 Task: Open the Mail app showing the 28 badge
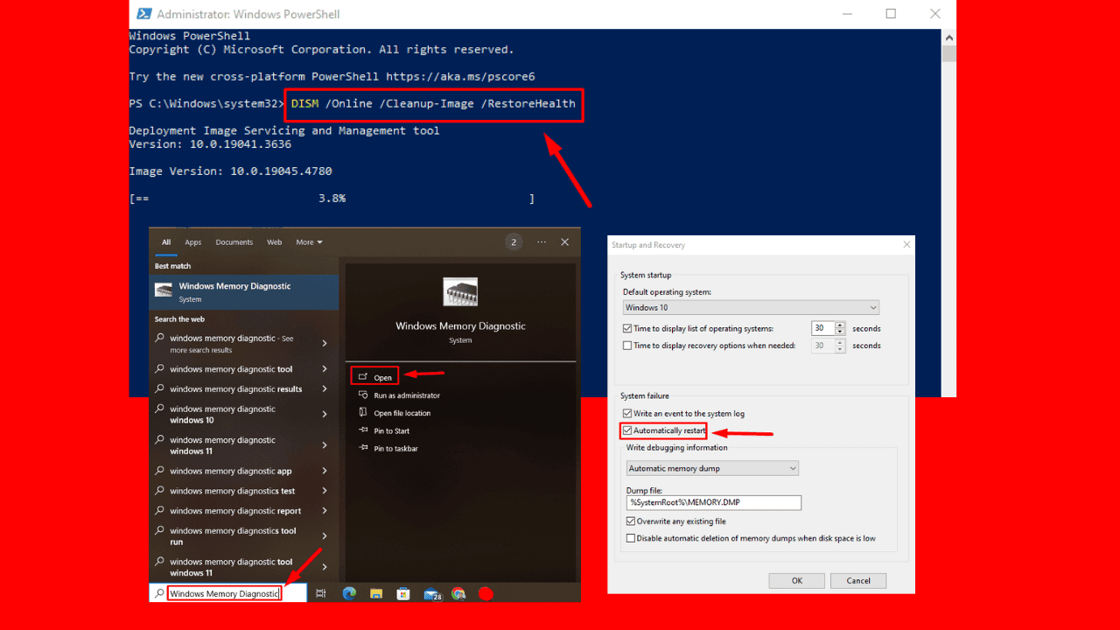(431, 594)
